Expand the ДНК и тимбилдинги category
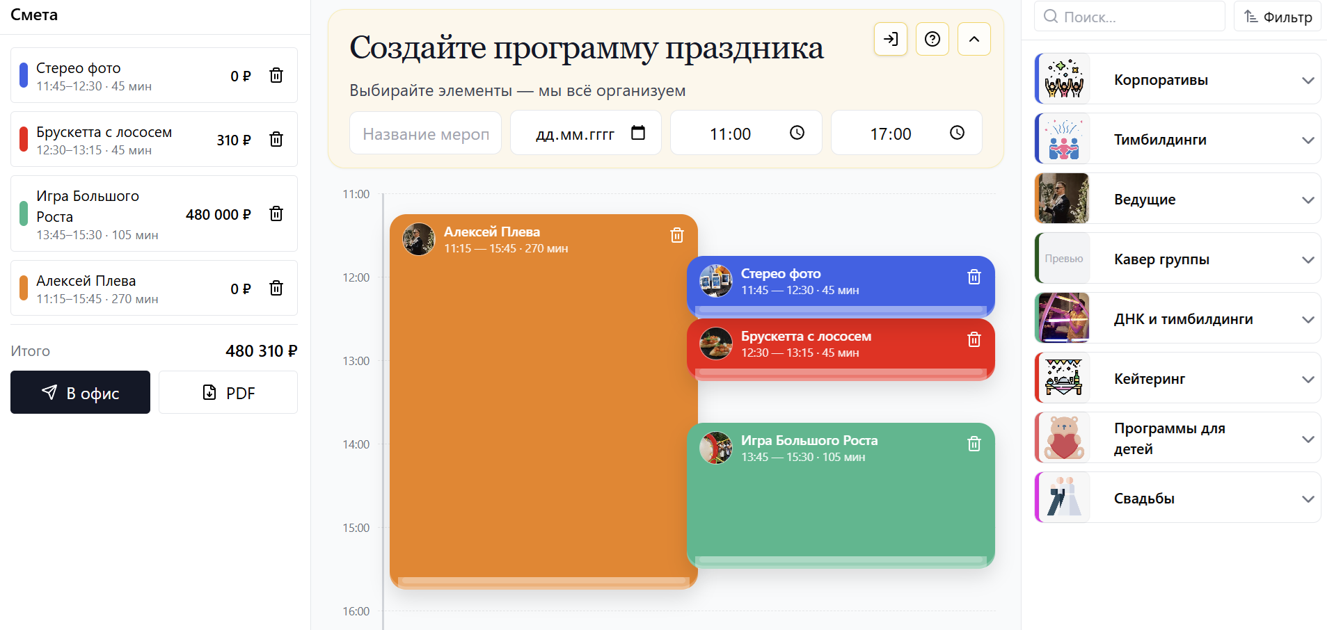The height and width of the screenshot is (630, 1327). pos(1308,319)
